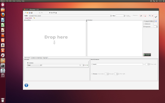This screenshot has height=103, width=165.
Task: Select the Insert radio button
Action: (92, 64)
